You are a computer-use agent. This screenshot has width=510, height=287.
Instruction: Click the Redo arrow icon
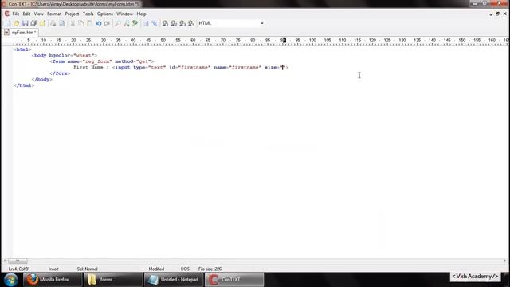tap(107, 23)
